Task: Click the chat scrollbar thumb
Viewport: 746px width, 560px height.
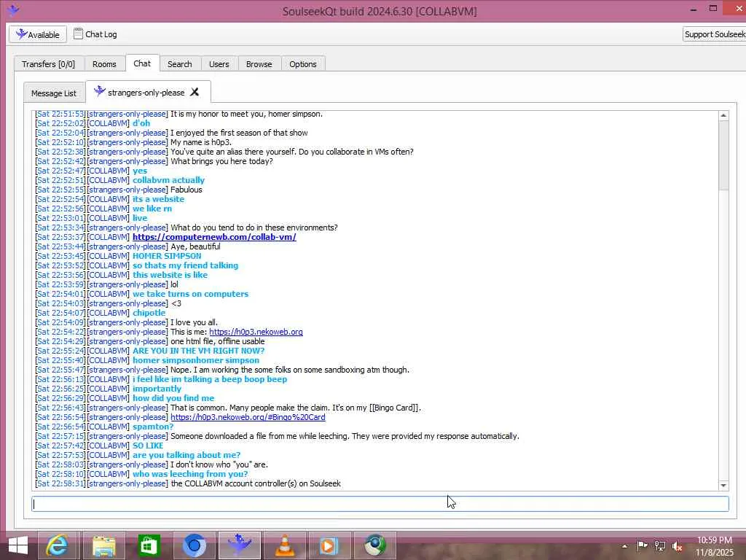Action: (x=723, y=155)
